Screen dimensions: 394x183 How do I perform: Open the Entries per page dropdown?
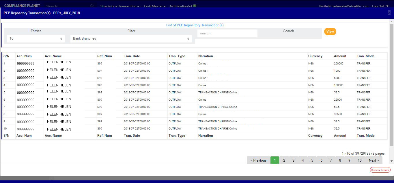pos(36,38)
